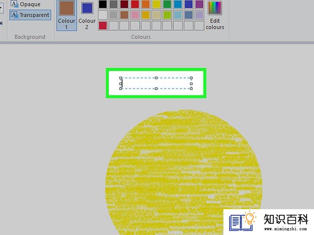The height and width of the screenshot is (235, 314).
Task: Pick the yellow colour swatch
Action: [157, 4]
